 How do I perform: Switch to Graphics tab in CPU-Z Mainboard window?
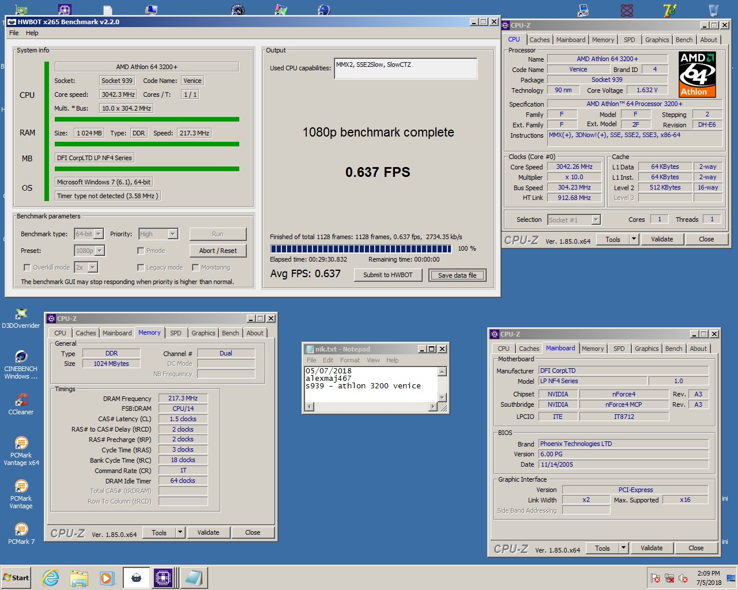(x=647, y=349)
